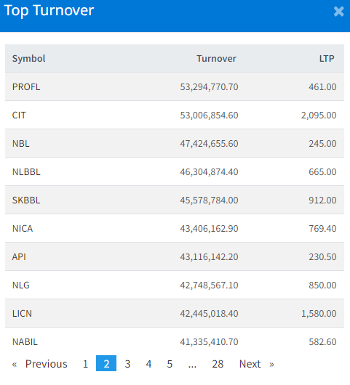Open pagination page 1

85,364
